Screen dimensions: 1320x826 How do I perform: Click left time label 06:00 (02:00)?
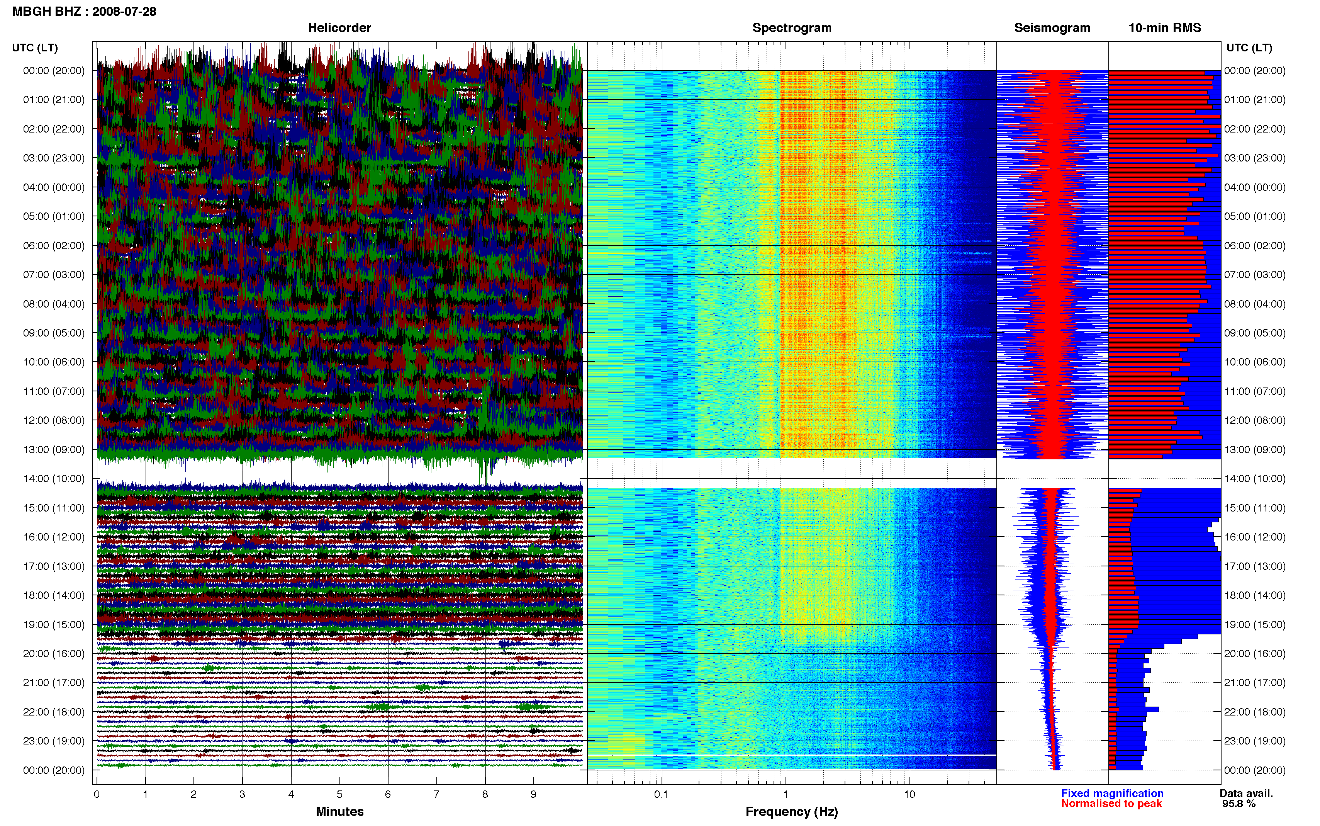[x=54, y=246]
